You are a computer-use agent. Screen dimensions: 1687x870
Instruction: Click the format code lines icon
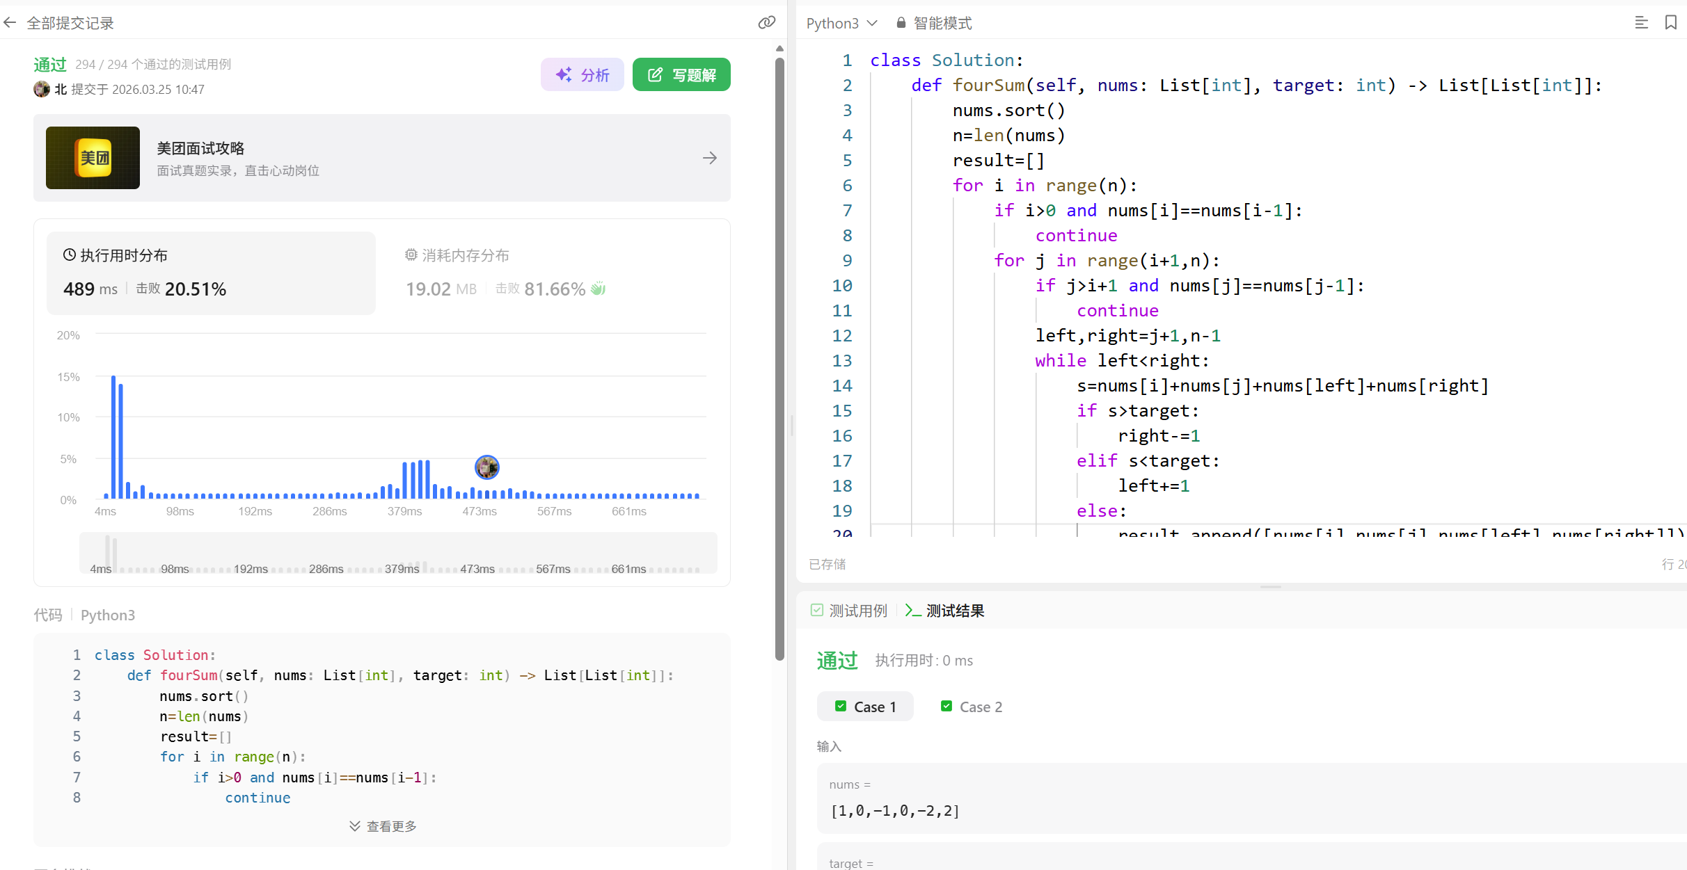pyautogui.click(x=1641, y=23)
